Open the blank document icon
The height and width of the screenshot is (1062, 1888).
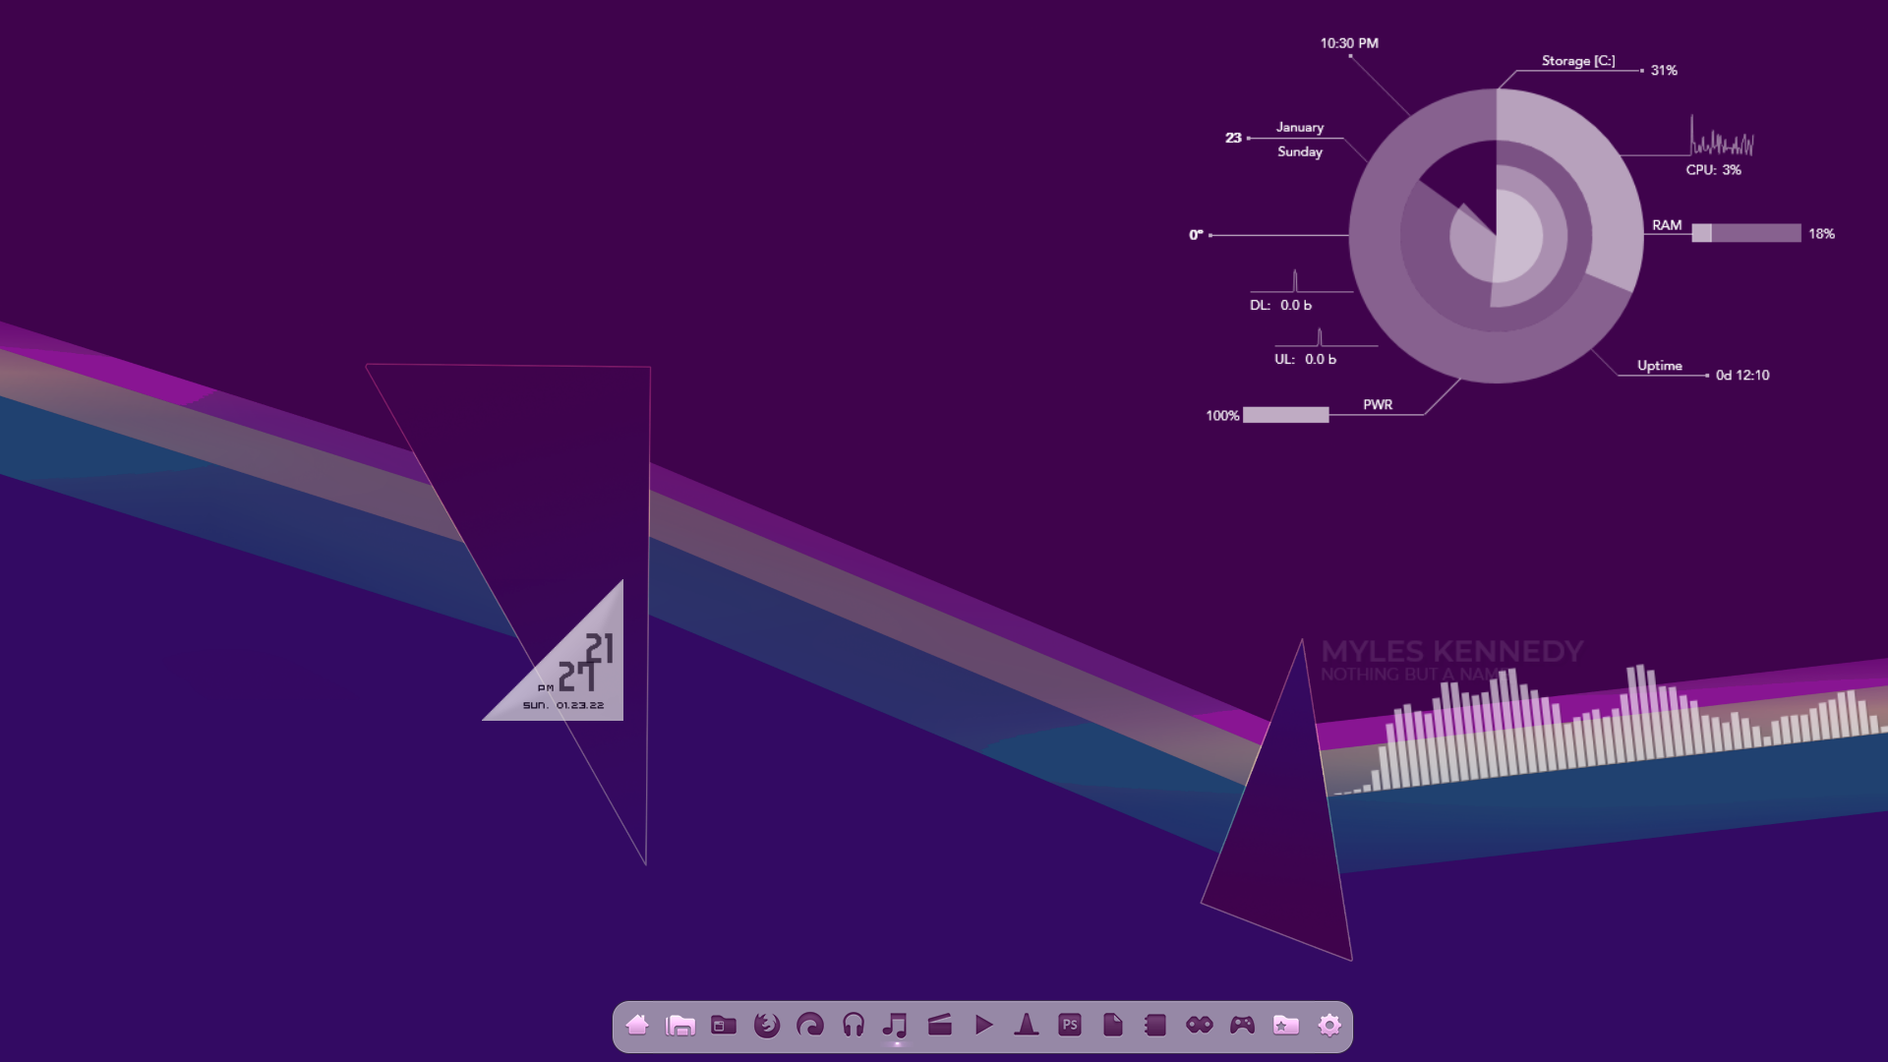click(1112, 1026)
